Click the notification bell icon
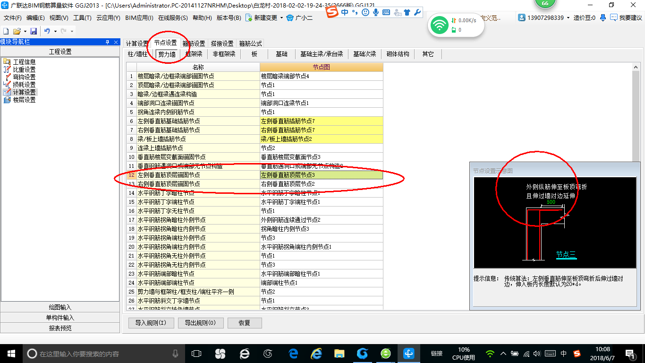Viewport: 645px width, 363px height. [x=603, y=17]
